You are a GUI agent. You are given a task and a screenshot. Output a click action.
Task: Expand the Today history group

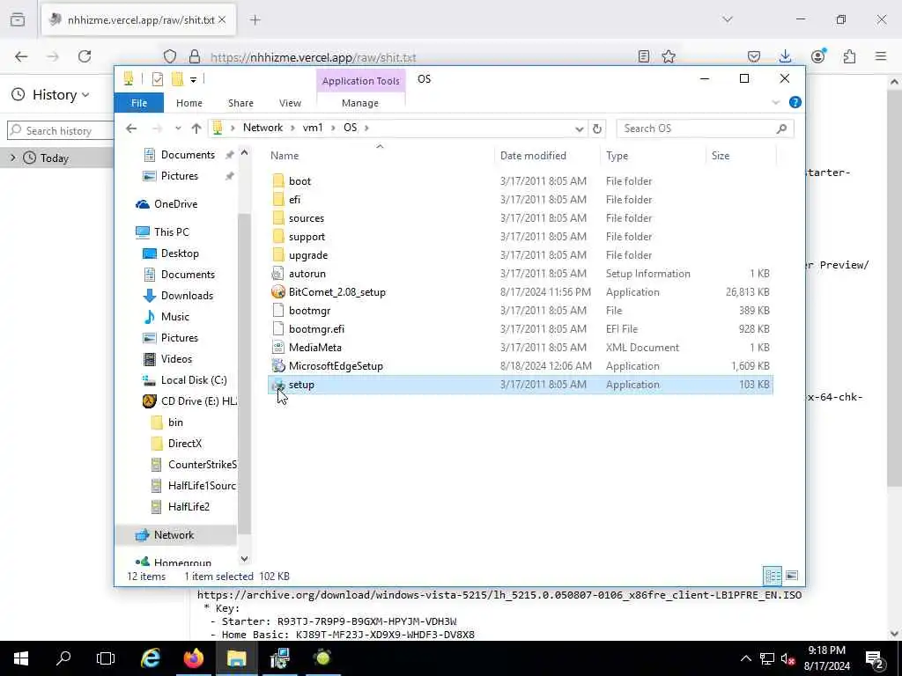click(13, 158)
